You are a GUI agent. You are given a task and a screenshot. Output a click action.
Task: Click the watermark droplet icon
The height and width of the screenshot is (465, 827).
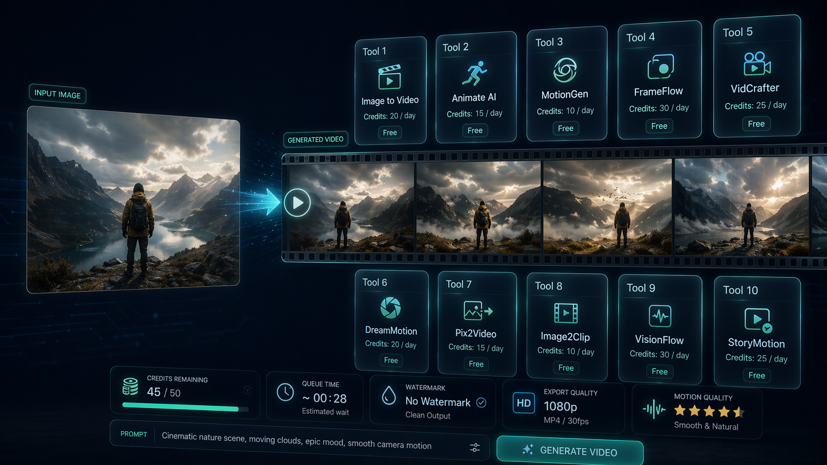tap(389, 395)
